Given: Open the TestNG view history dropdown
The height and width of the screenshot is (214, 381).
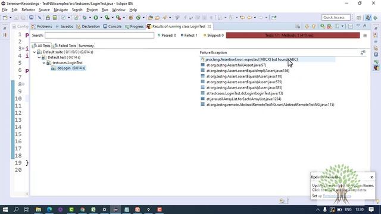Looking at the screenshot, I should click(x=342, y=26).
